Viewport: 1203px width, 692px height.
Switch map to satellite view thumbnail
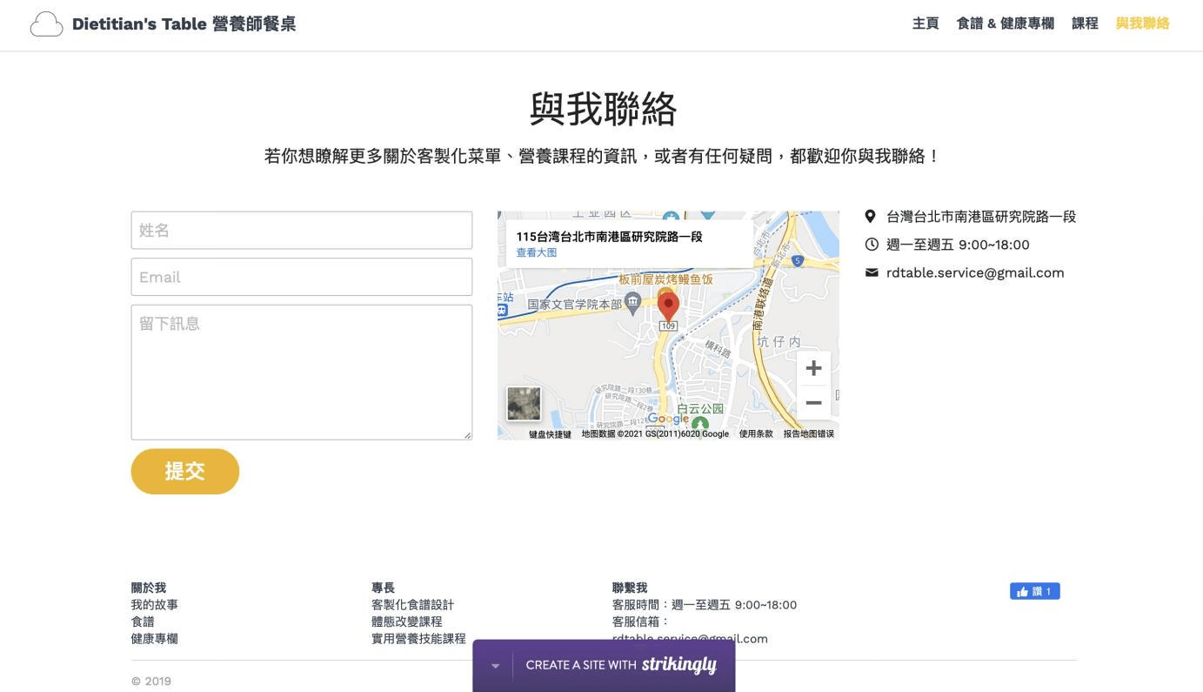[x=524, y=404]
